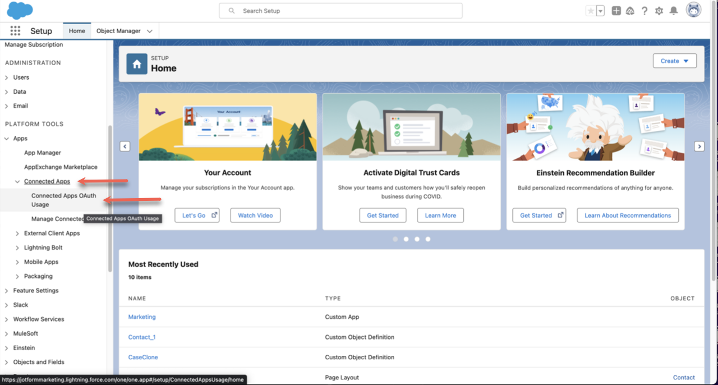718x385 pixels.
Task: Open the notifications bell
Action: [674, 11]
